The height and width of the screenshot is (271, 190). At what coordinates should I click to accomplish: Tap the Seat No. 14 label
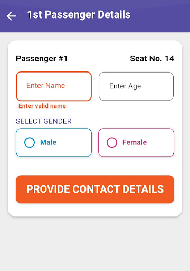(x=152, y=59)
